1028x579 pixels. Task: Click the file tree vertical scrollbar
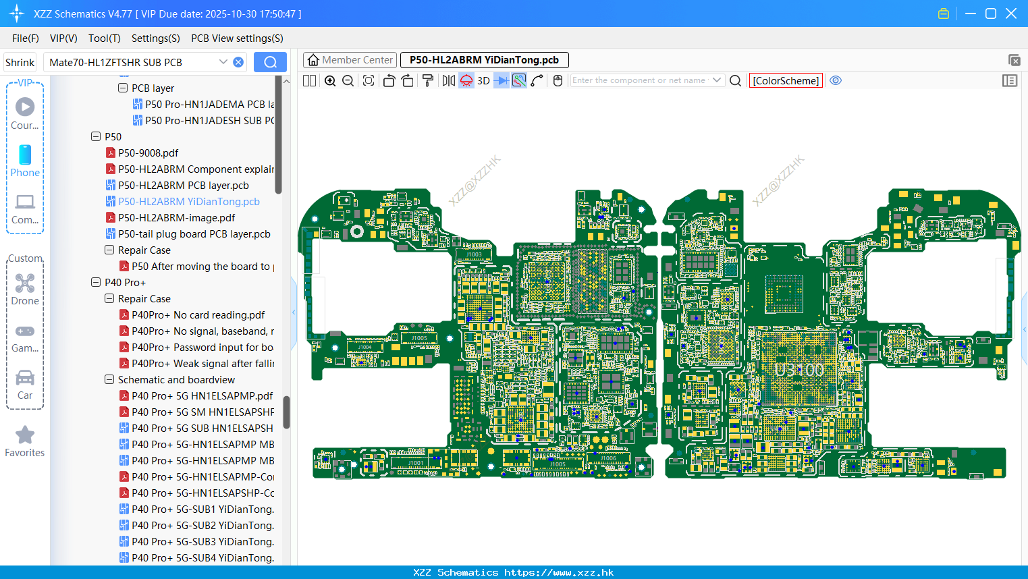286,412
